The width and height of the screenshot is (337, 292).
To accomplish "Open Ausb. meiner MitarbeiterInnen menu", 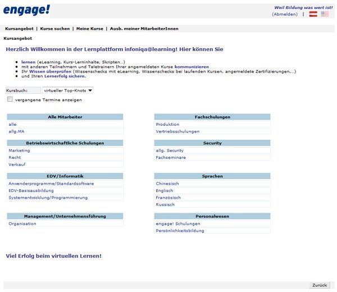I will [144, 29].
